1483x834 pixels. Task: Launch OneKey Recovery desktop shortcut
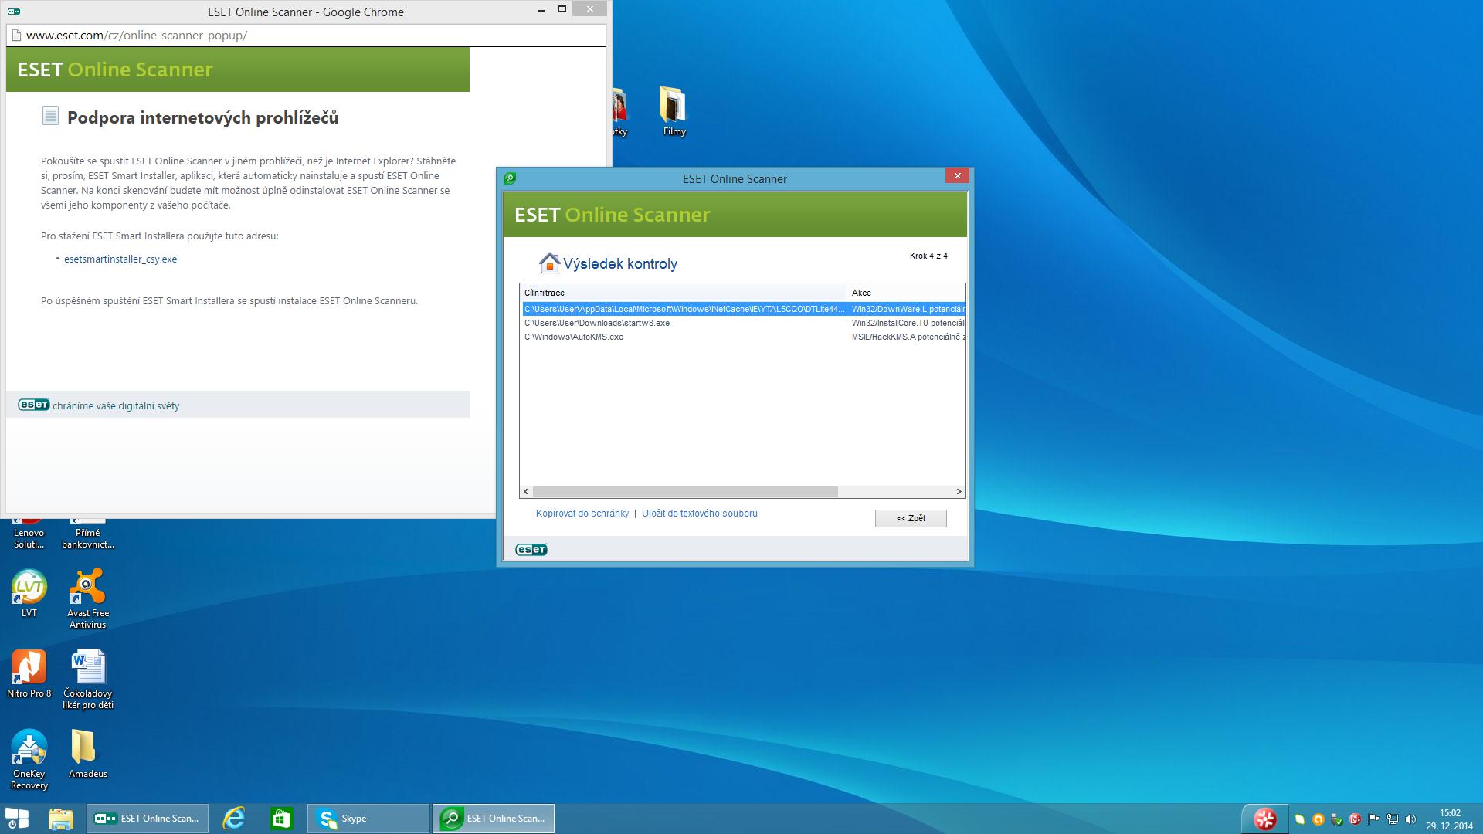[29, 749]
